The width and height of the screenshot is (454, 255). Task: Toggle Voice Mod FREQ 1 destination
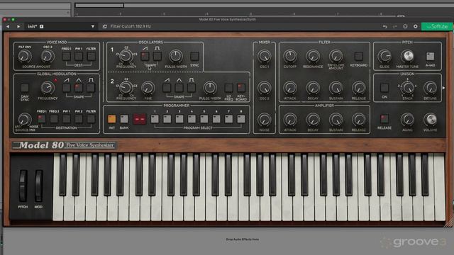(66, 56)
